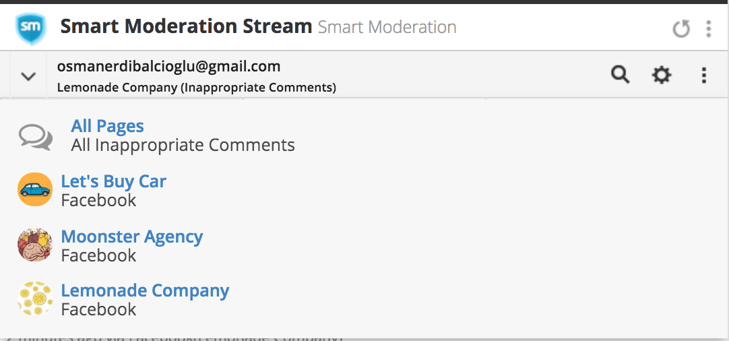
Task: Click the lemon pattern page avatar
Action: click(35, 299)
